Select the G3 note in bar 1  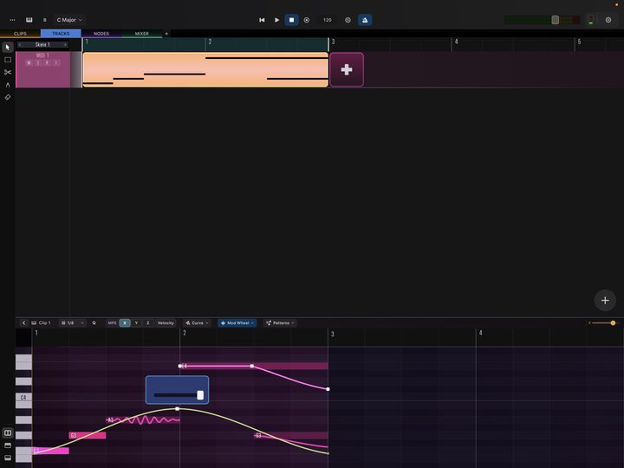click(x=88, y=435)
